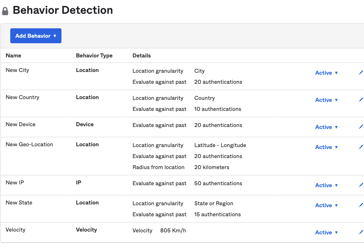Screen dimensions: 364x252
Task: Open the New Geo-Location Active status menu
Action: click(x=327, y=147)
